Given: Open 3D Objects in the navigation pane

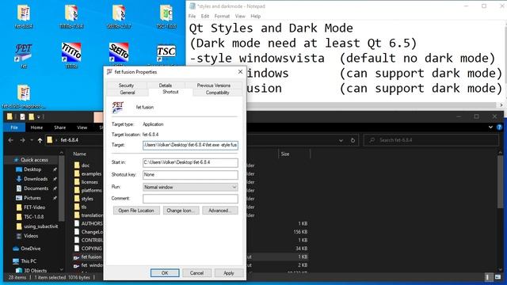Looking at the screenshot, I should point(35,271).
